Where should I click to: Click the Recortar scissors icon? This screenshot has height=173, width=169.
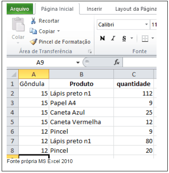pyautogui.click(x=33, y=21)
